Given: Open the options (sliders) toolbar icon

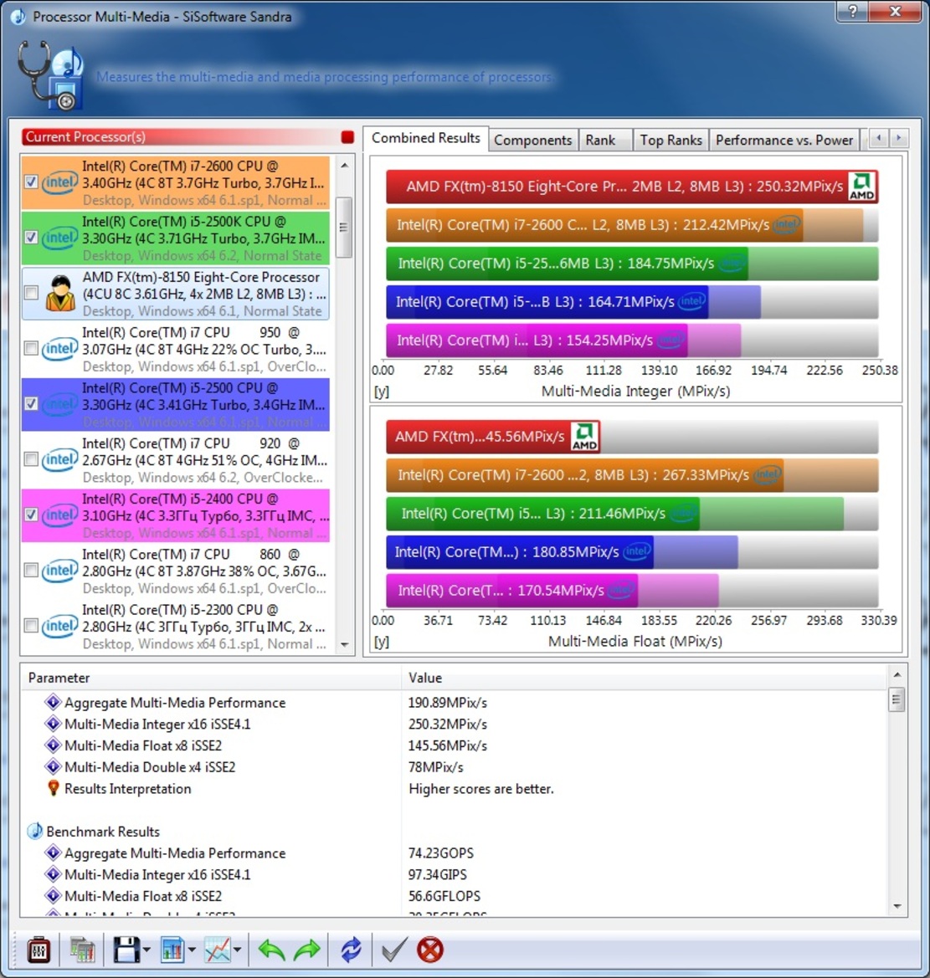Looking at the screenshot, I should pos(39,950).
